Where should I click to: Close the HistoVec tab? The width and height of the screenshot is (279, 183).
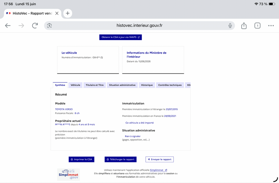click(x=57, y=13)
